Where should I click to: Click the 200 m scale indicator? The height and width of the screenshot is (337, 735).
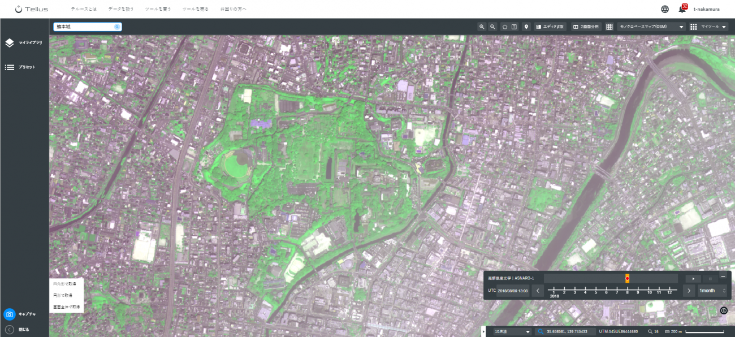coord(673,331)
